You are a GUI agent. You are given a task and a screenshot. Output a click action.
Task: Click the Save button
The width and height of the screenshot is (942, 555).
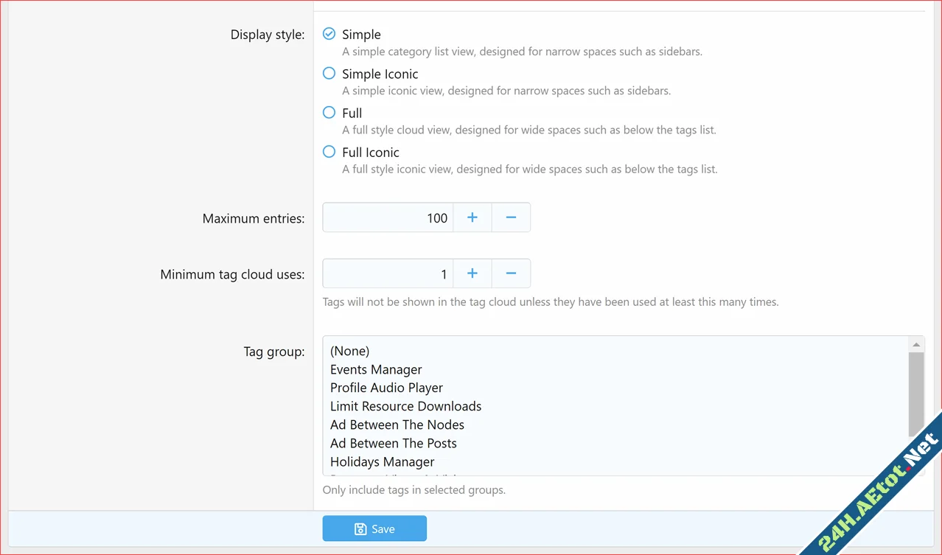374,528
